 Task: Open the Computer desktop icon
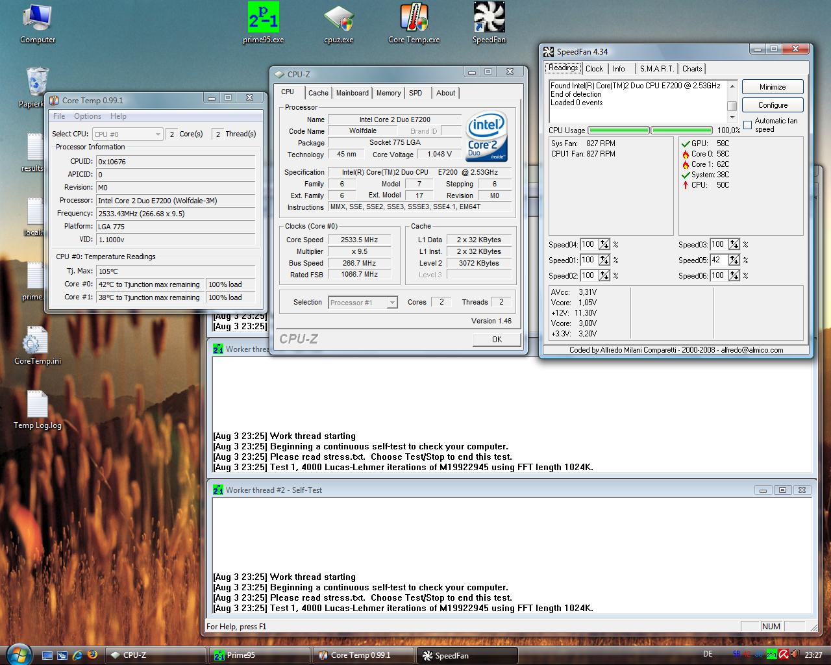click(x=37, y=23)
